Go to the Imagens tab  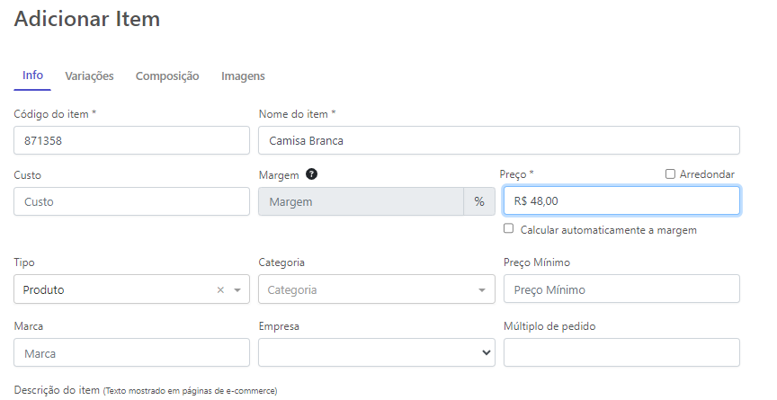pyautogui.click(x=243, y=76)
